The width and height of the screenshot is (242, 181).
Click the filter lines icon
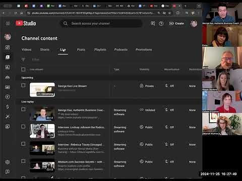pos(23,59)
